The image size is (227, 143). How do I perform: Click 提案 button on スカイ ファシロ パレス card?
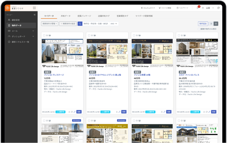pyautogui.click(x=214, y=112)
